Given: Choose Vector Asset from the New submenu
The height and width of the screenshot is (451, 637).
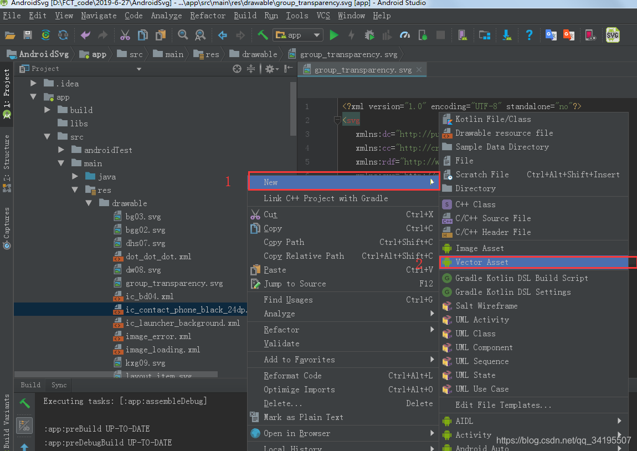Looking at the screenshot, I should 534,262.
